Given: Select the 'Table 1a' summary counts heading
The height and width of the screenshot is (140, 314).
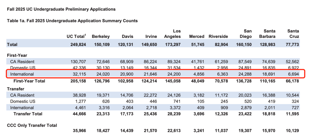Looking at the screenshot, I should pyautogui.click(x=72, y=21).
